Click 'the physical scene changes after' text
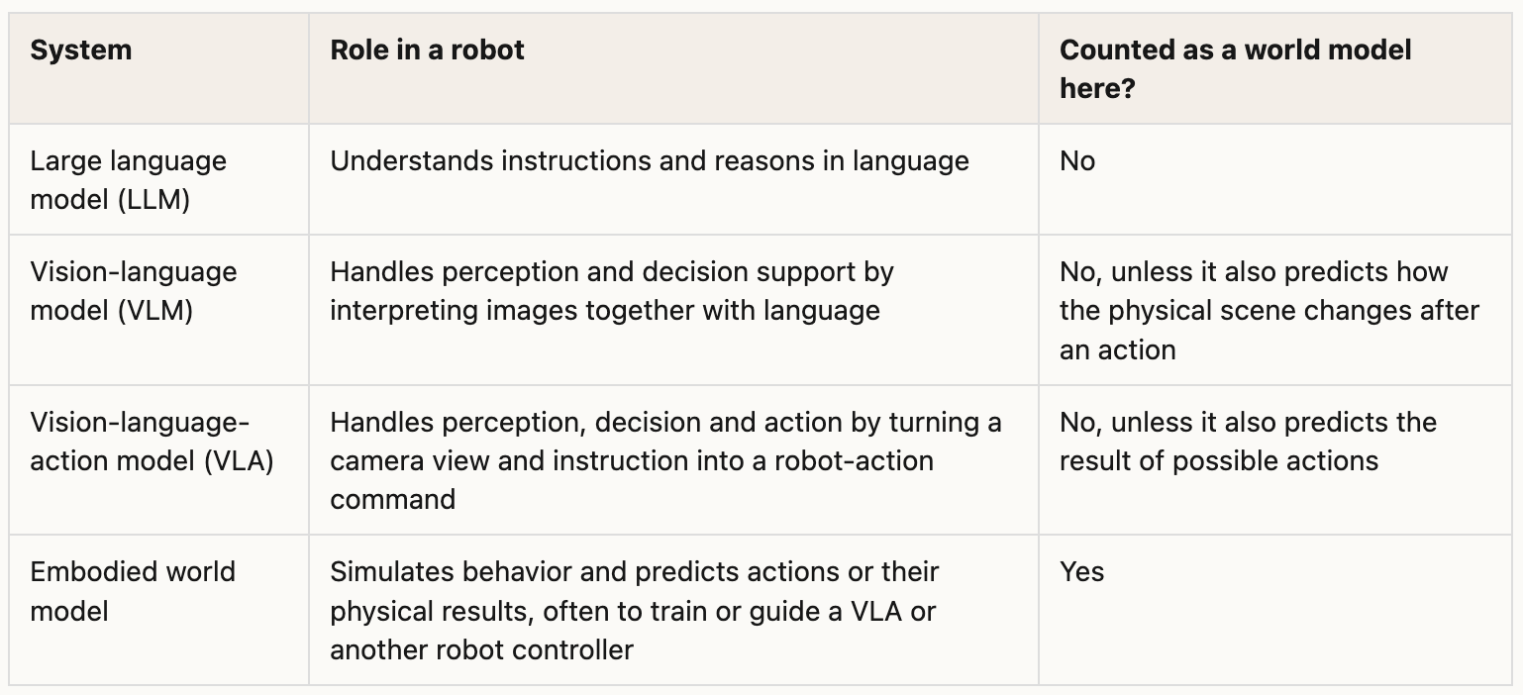 click(x=1269, y=310)
